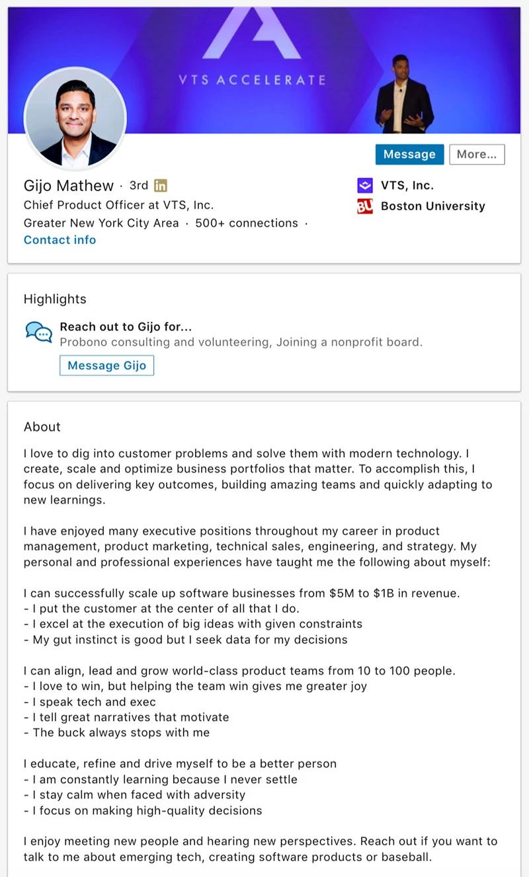529x877 pixels.
Task: Select the Highlights section header
Action: (x=54, y=299)
